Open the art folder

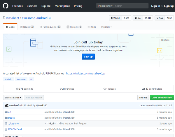(10, 112)
